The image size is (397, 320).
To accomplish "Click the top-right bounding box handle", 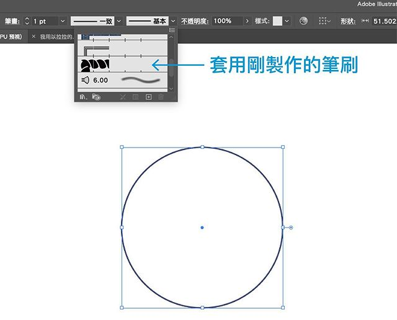I will coord(283,147).
